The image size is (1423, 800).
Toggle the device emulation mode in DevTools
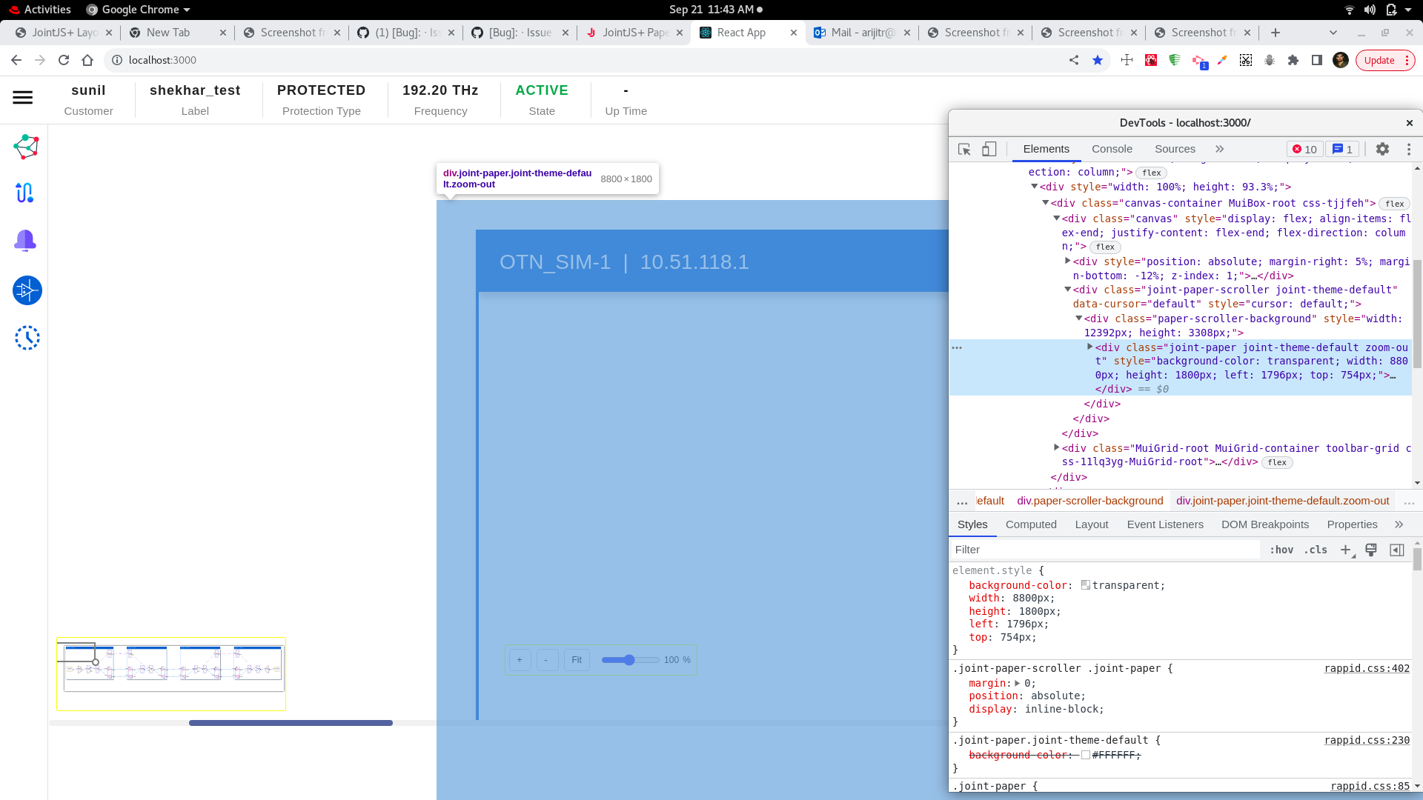coord(989,149)
